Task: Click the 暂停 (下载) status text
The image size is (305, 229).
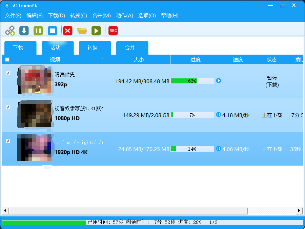Action: (x=272, y=81)
